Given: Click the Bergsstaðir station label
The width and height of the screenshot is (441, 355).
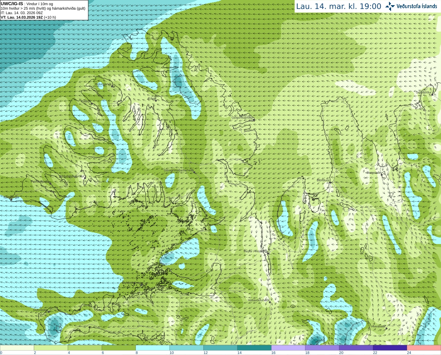Looking at the screenshot, I should [x=374, y=173].
